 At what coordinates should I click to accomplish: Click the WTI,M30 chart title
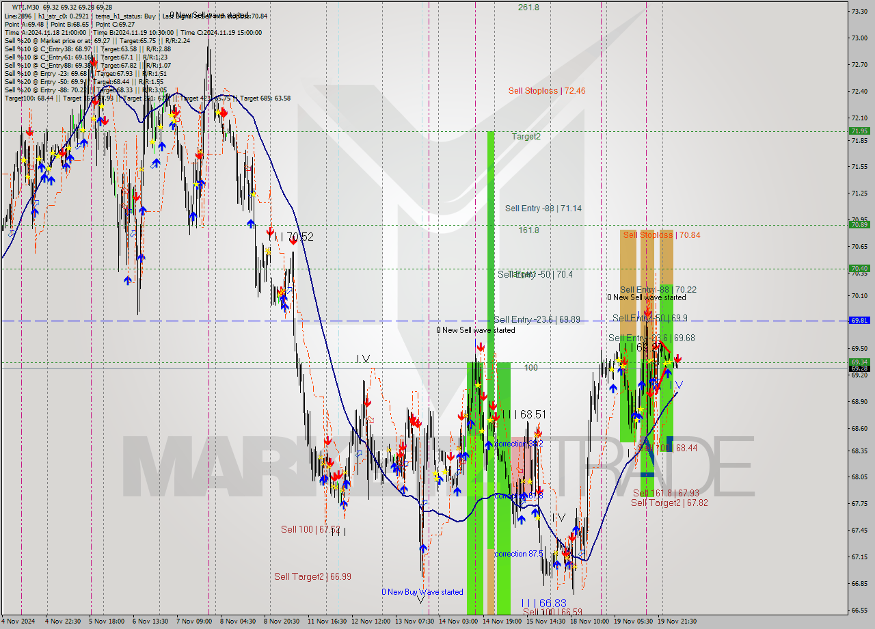26,7
